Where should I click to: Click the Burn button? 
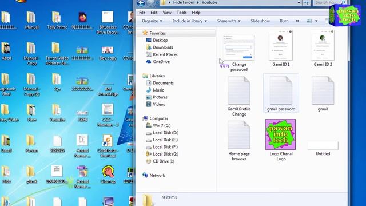284,21
